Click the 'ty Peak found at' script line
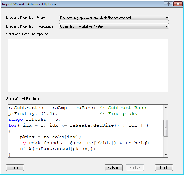The image size is (184, 175). coord(86,143)
